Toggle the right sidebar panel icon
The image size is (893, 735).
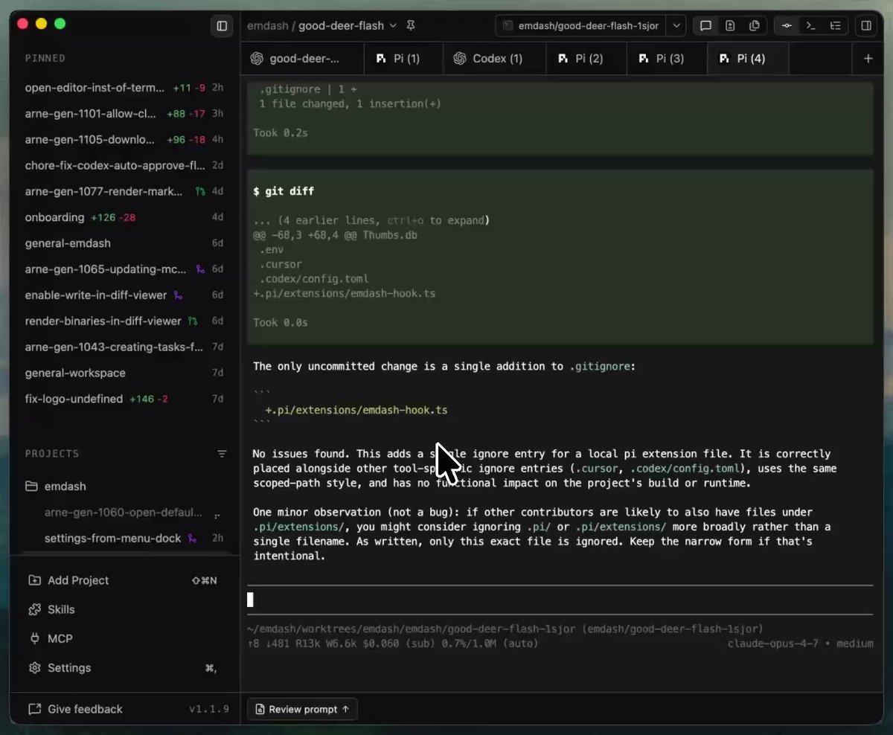click(x=866, y=26)
